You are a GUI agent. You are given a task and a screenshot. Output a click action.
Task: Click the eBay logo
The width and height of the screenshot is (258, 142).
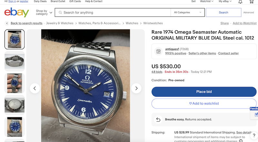17,13
